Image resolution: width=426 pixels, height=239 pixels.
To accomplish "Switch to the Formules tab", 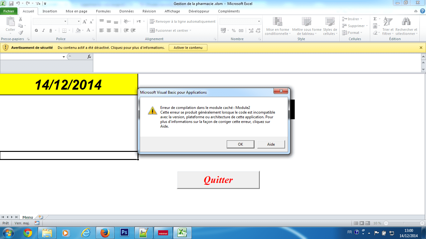I will [103, 11].
